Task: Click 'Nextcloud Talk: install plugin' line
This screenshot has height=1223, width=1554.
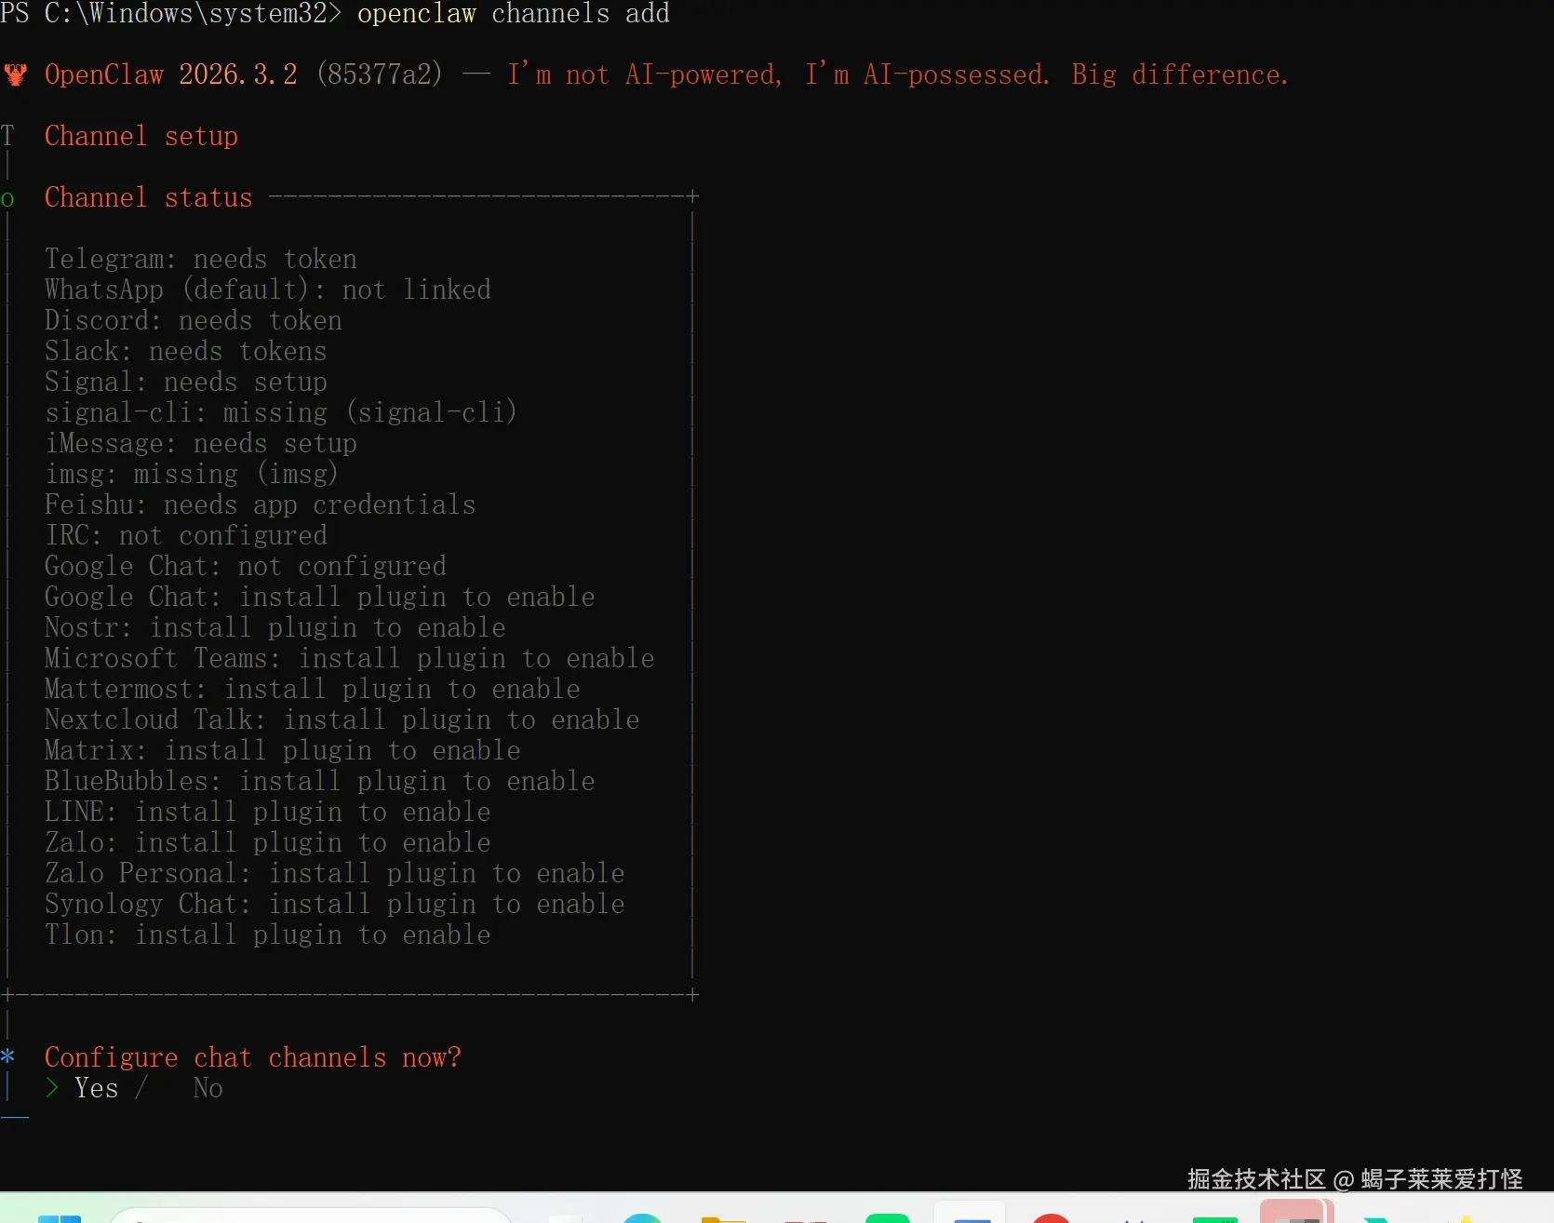Action: (x=342, y=719)
